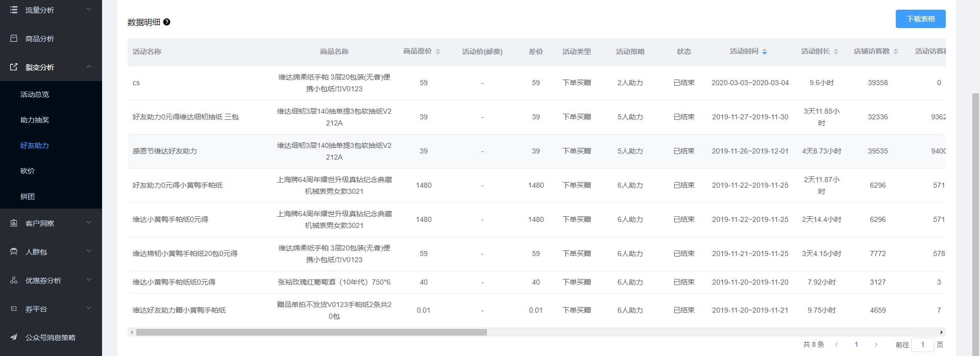Viewport: 980px width, 356px height.
Task: Go to the 砍价 page
Action: coord(28,171)
